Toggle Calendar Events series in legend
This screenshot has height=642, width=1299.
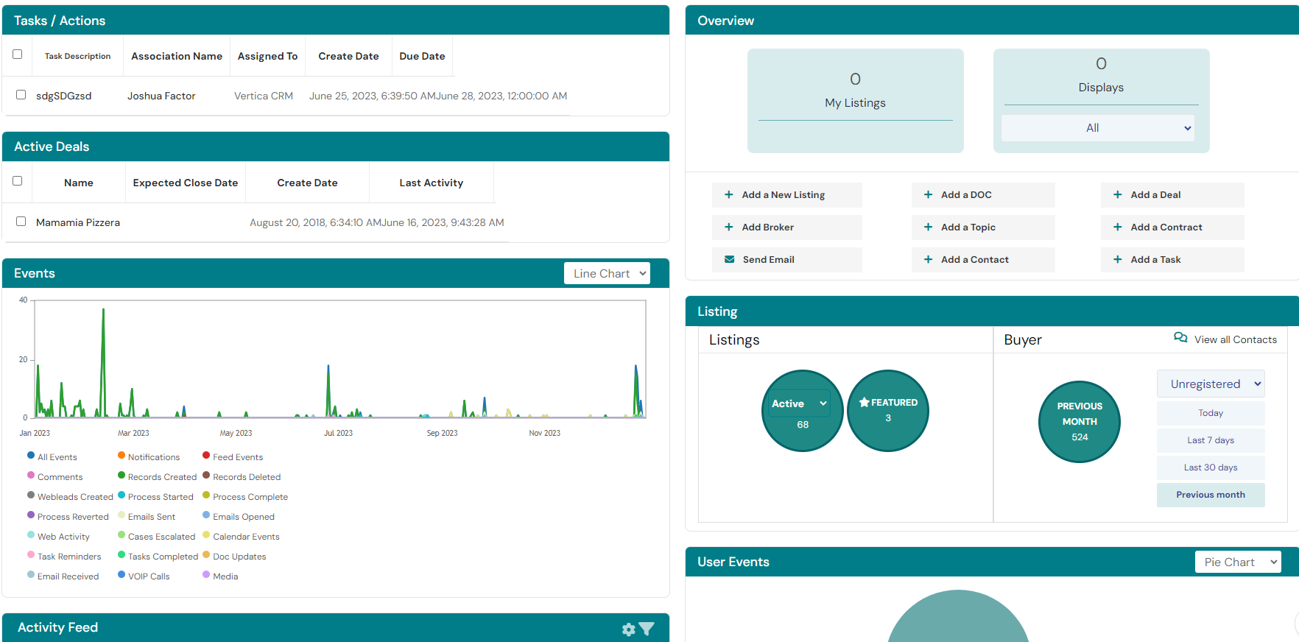[241, 537]
